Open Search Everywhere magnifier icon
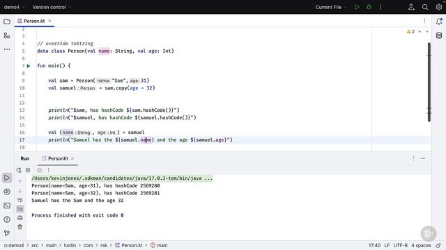This screenshot has width=446, height=250. pos(425,7)
